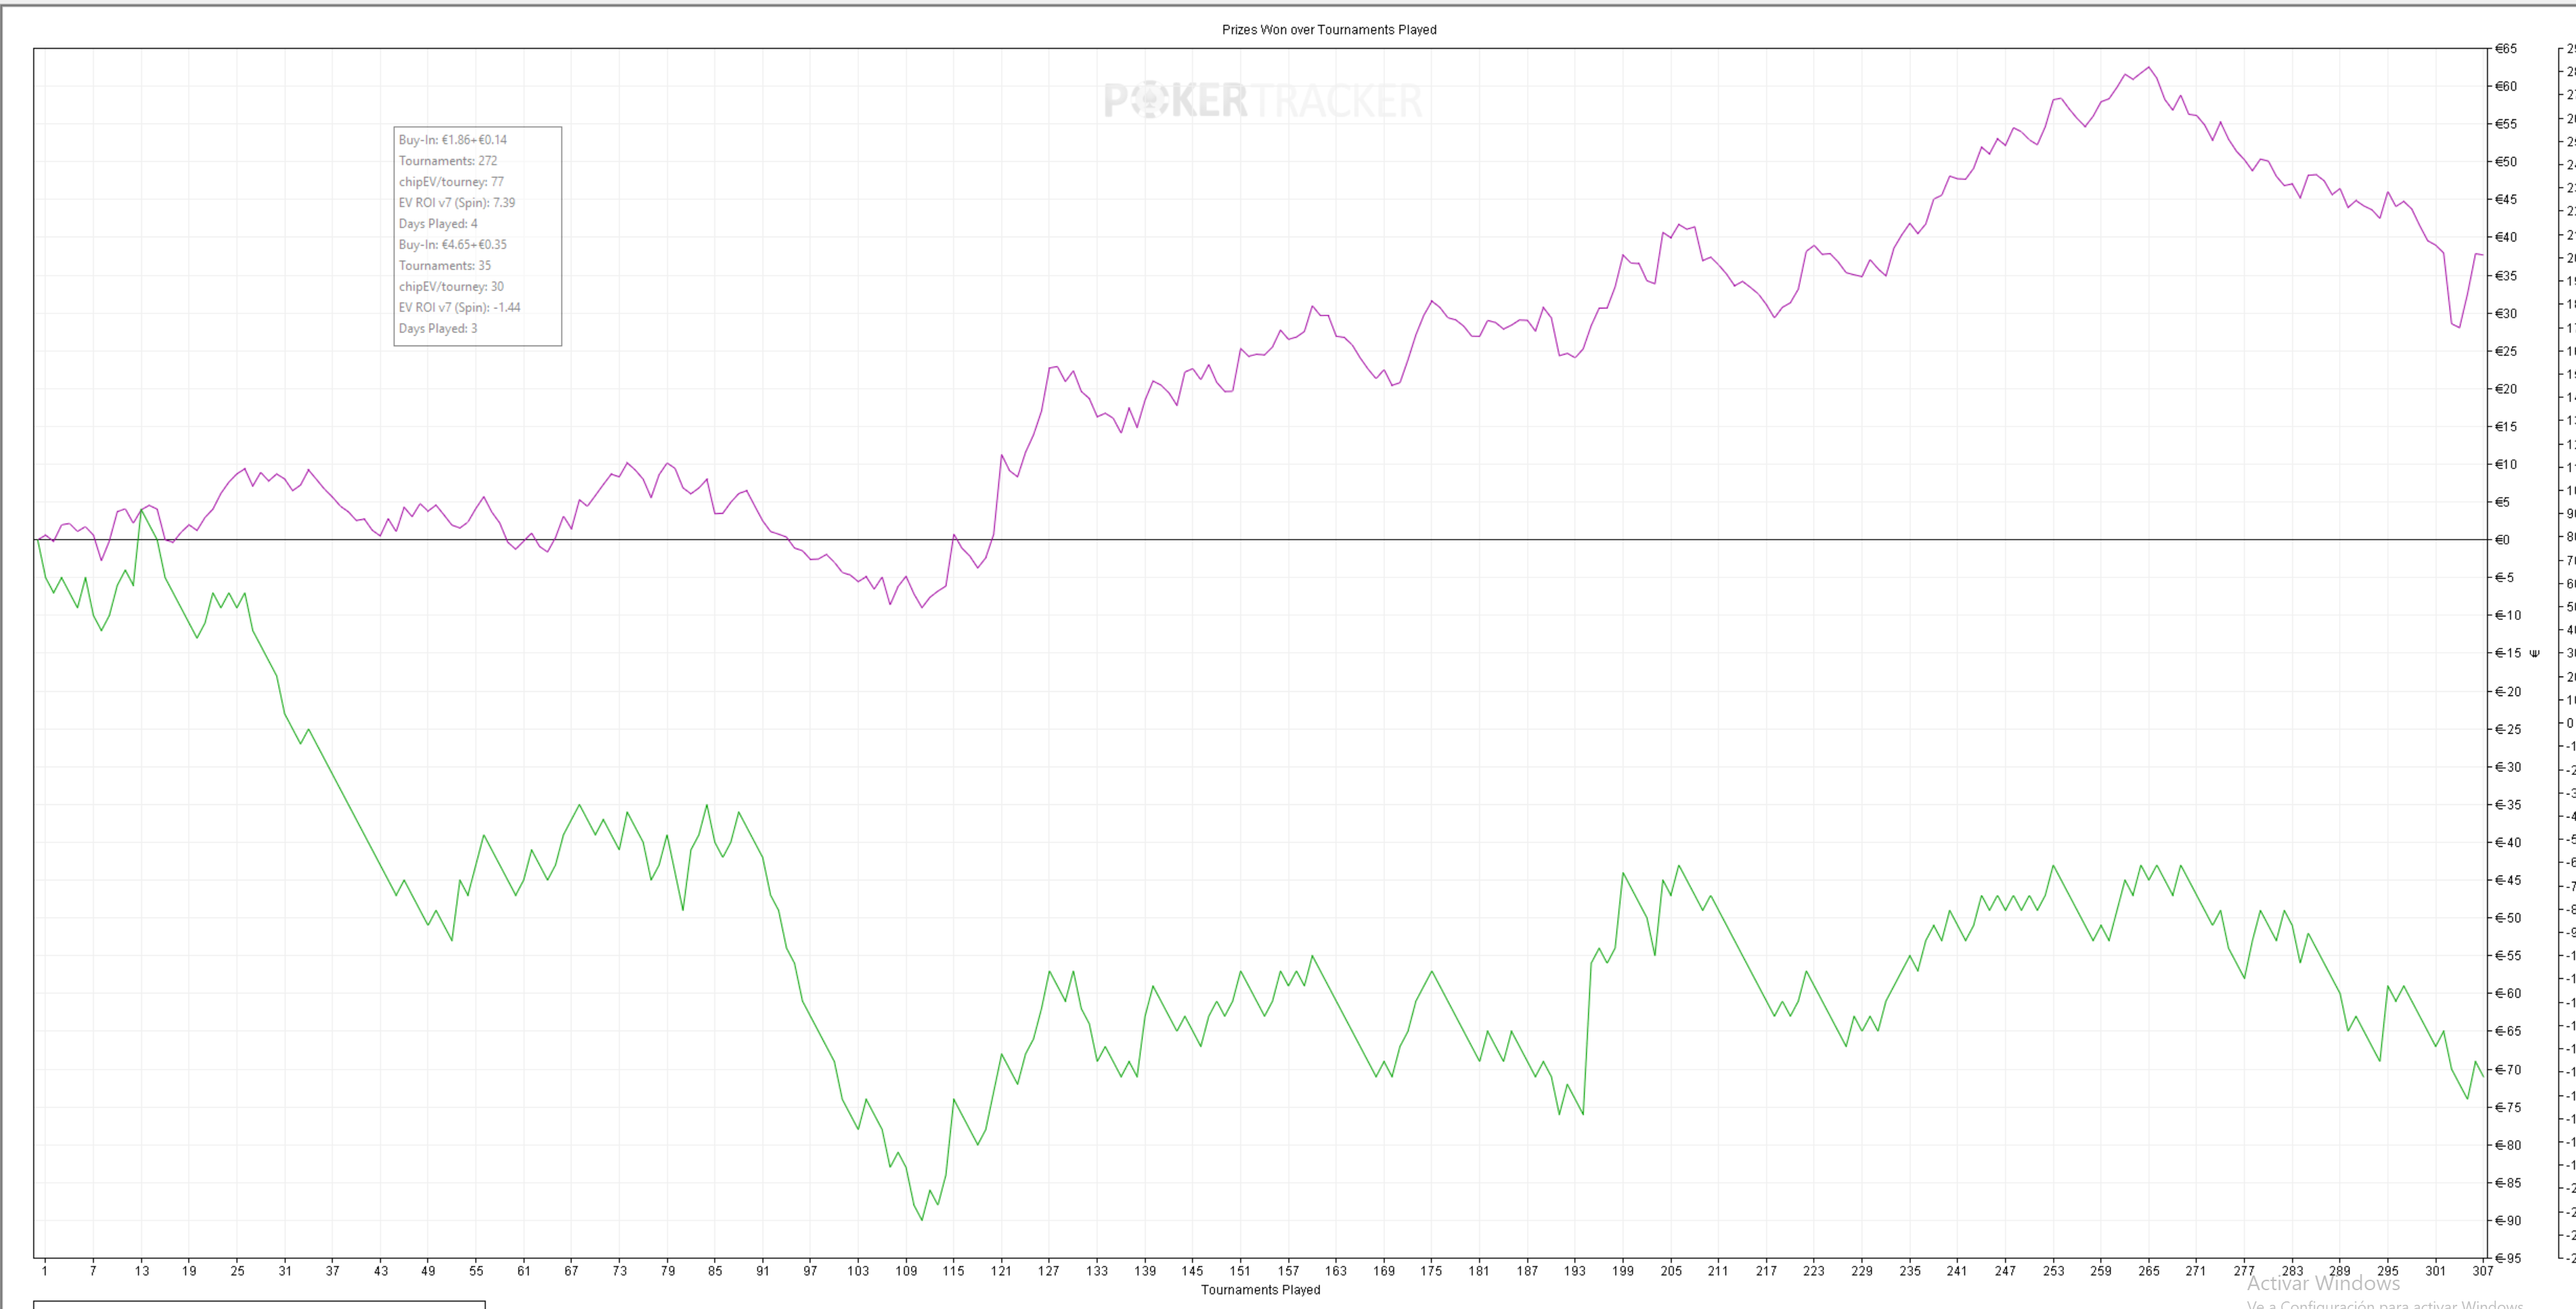Click the 'Buy-In: €4.65+€0.35' legend line
This screenshot has height=1309, width=2576.
pos(452,245)
